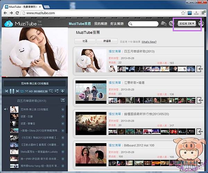Remove the Aska Yang song from the playlist
Image resolution: width=208 pixels, height=173 pixels.
click(x=63, y=166)
